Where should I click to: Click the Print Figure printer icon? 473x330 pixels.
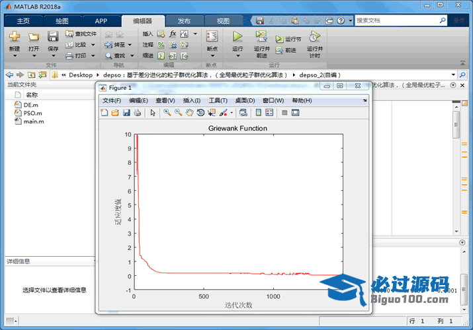tap(138, 112)
